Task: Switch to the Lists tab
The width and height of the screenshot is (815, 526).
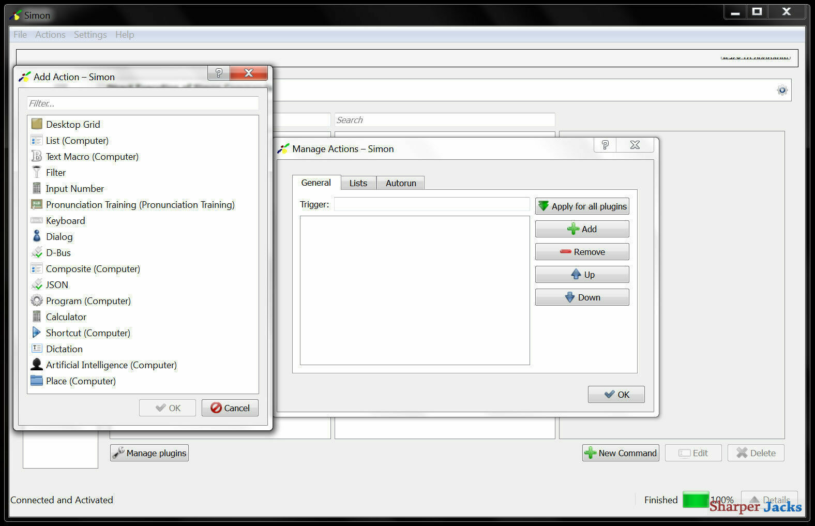Action: tap(358, 183)
